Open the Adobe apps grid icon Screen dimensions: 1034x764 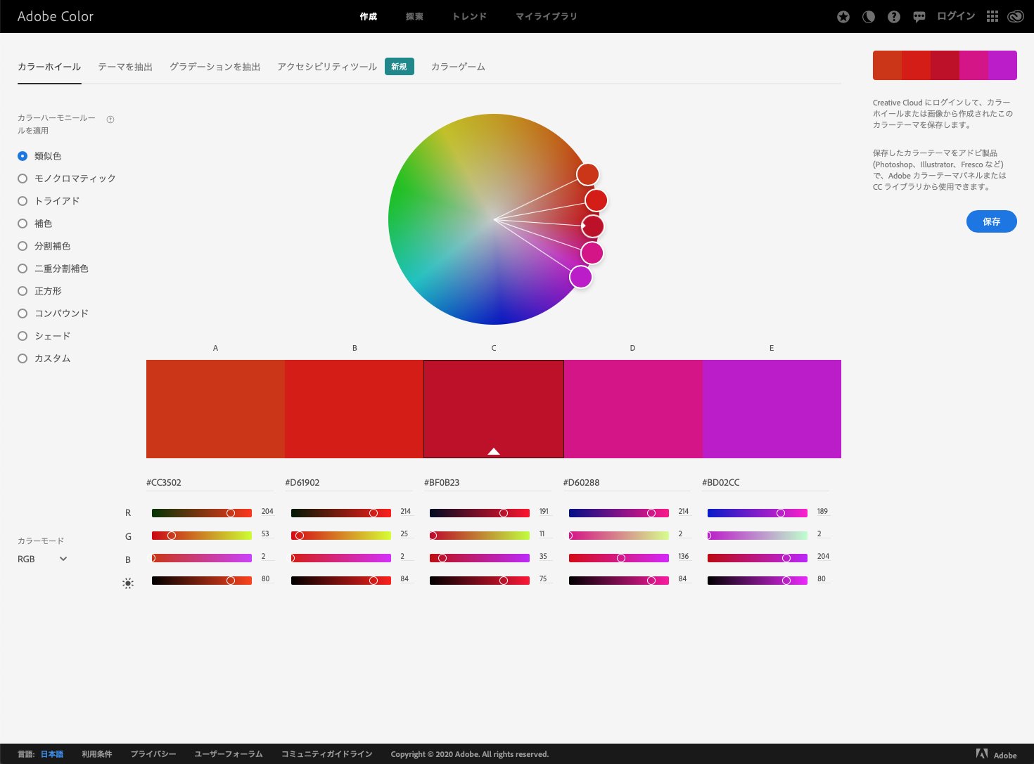pos(992,16)
